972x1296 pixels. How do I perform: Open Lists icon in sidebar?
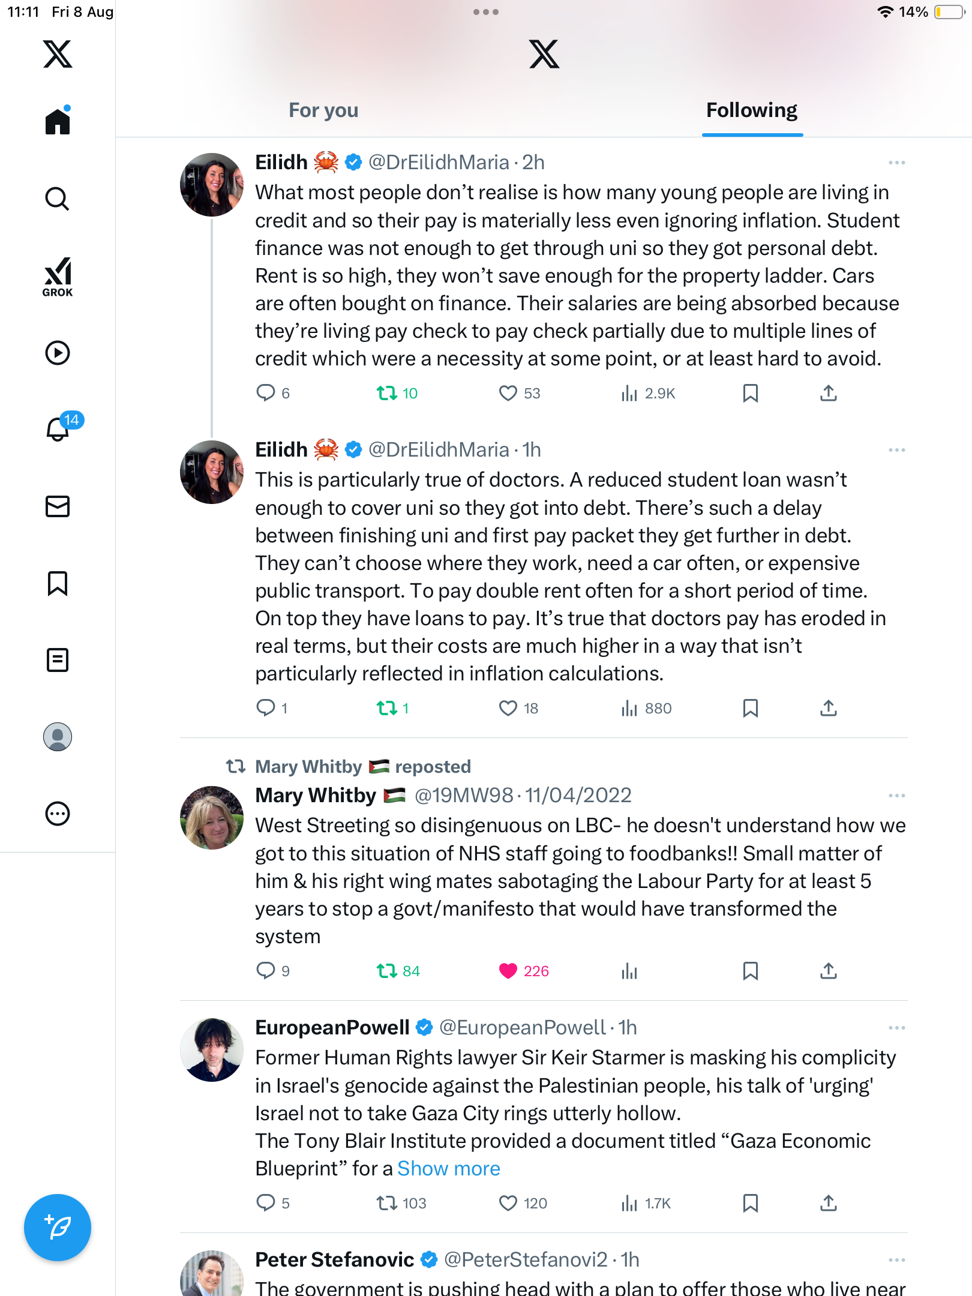pos(58,660)
